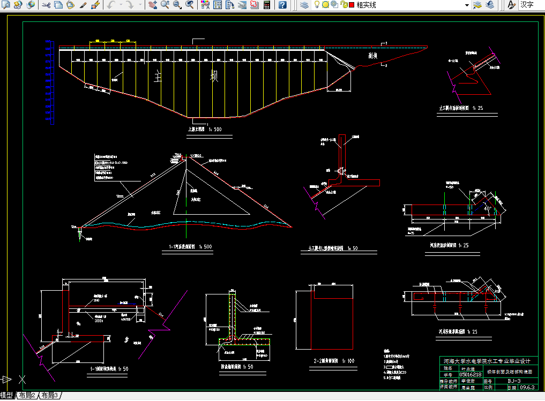The width and height of the screenshot is (545, 401).
Task: Open the QuickCalc calculator
Action: (267, 5)
